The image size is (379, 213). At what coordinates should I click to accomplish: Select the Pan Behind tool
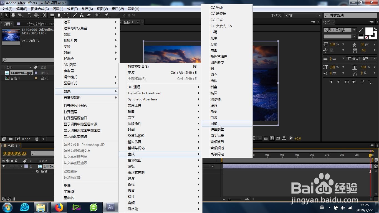(x=43, y=15)
